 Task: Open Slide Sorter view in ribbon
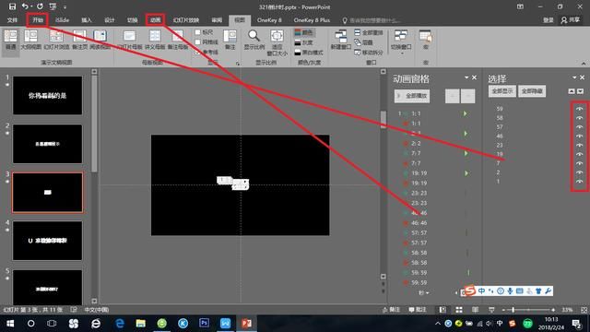click(x=56, y=40)
